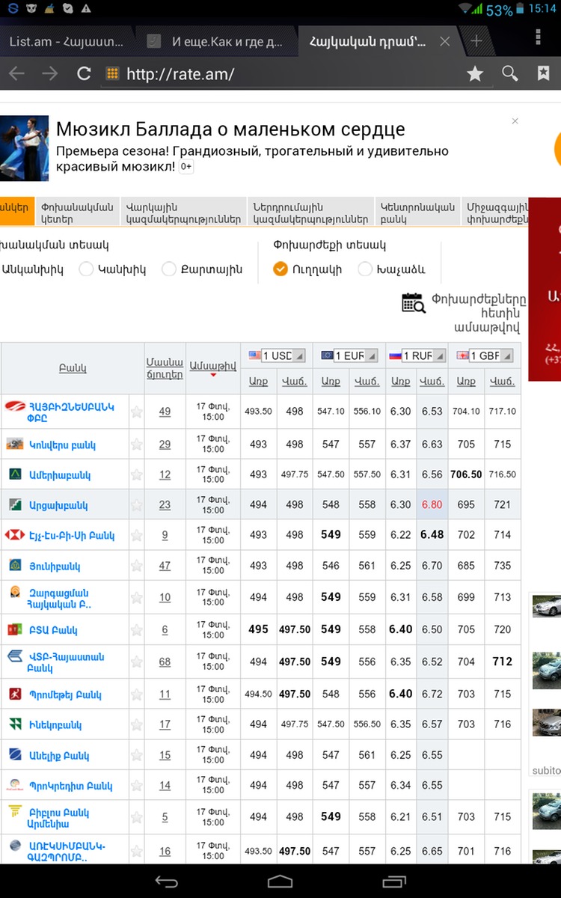This screenshot has width=561, height=898.
Task: Open browser overflow menu dots
Action: coord(539,38)
